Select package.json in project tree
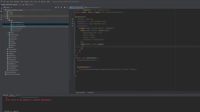This screenshot has width=200, height=112. (12, 60)
